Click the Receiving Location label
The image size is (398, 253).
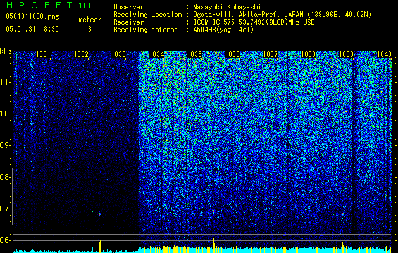point(147,15)
